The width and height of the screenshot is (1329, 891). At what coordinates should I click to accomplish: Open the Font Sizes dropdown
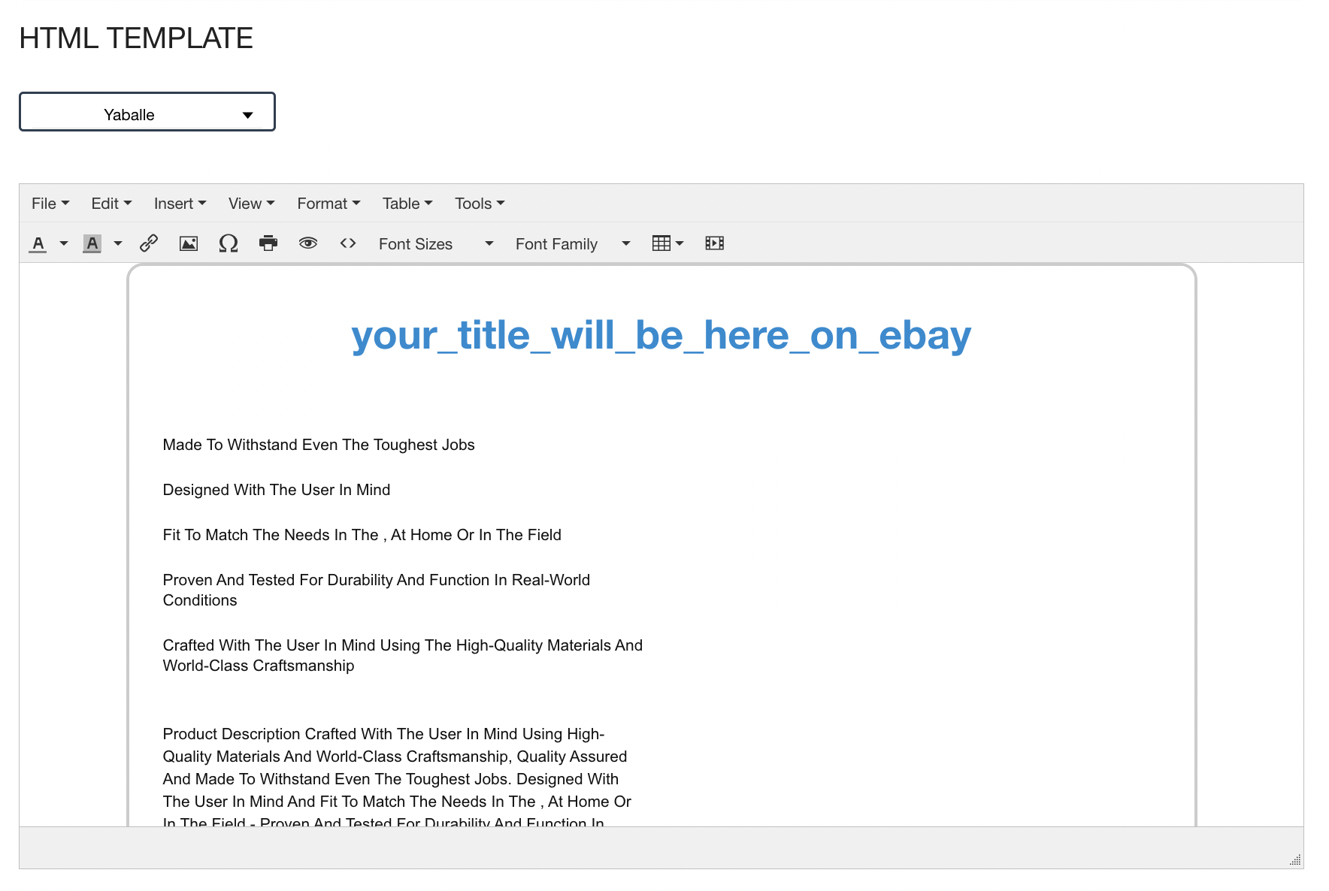(436, 243)
